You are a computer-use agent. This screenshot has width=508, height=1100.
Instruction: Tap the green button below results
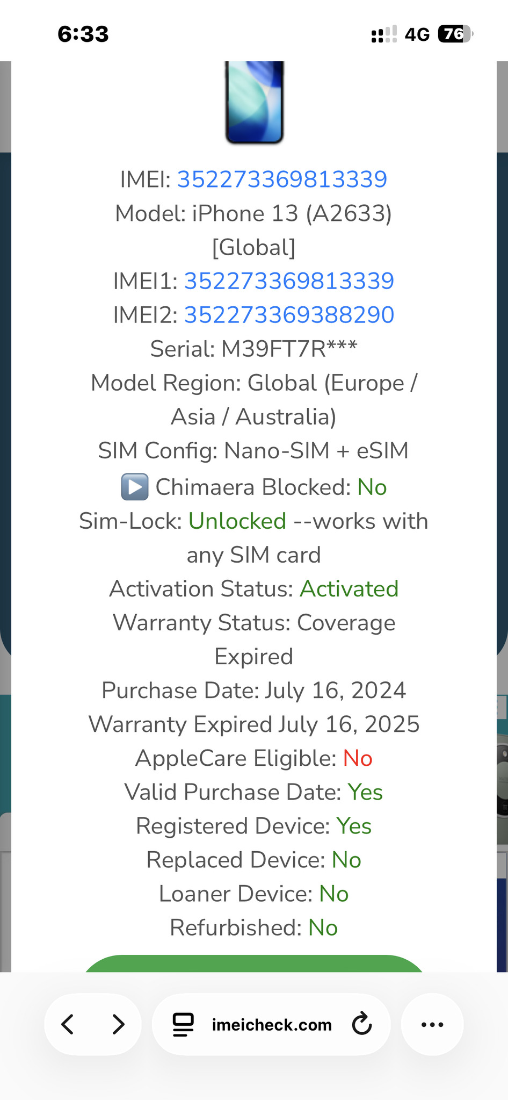[x=254, y=964]
